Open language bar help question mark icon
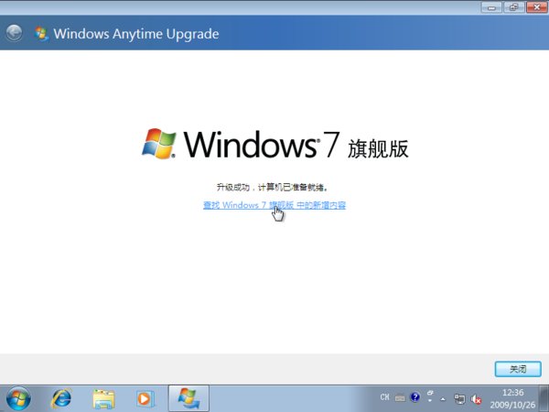 pos(414,397)
